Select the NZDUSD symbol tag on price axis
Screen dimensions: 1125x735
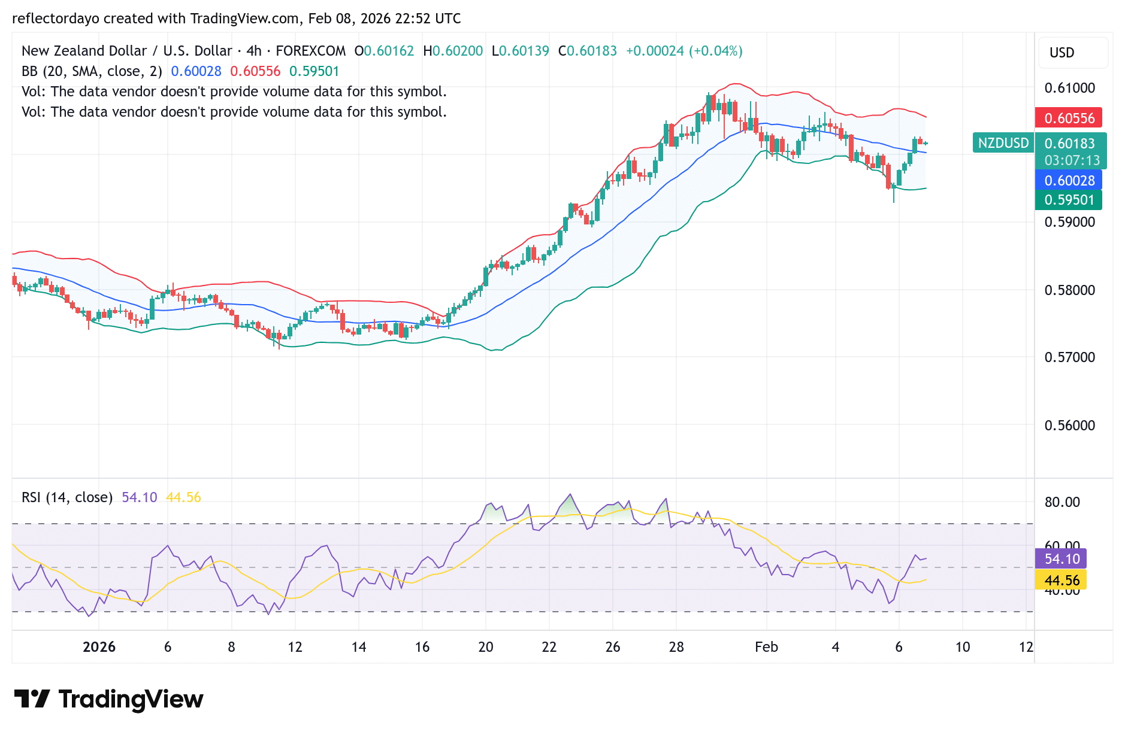[1003, 143]
